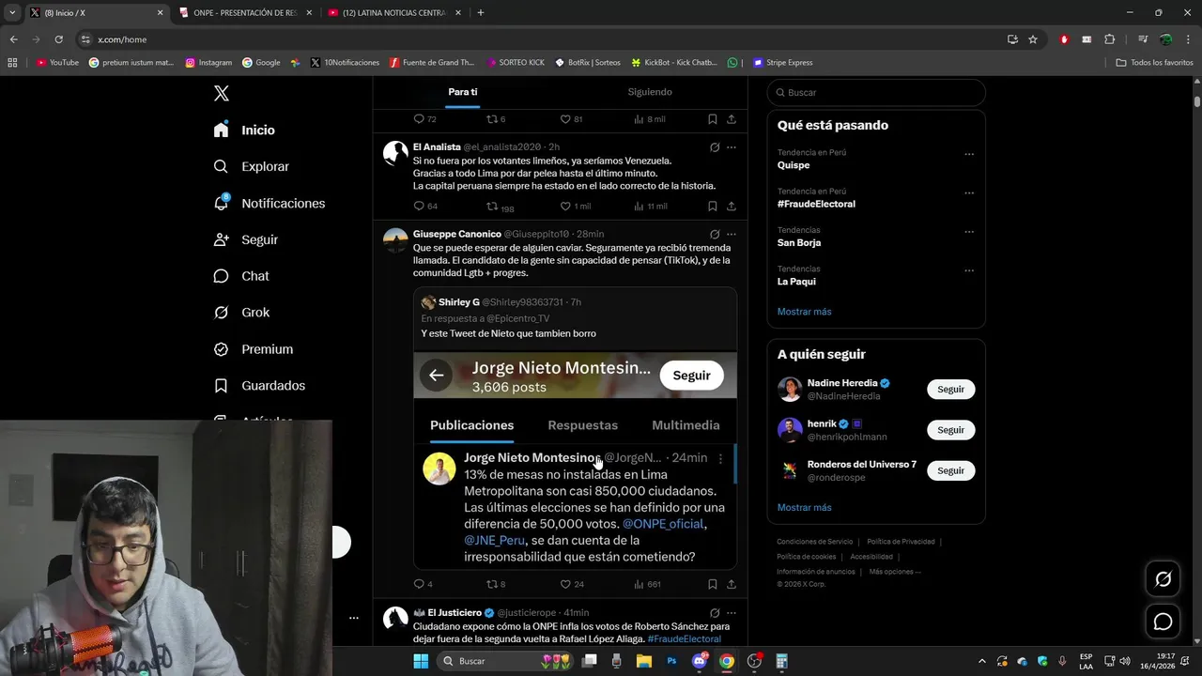Open more options for #FraudeElectoral trend
This screenshot has width=1202, height=676.
[x=969, y=193]
